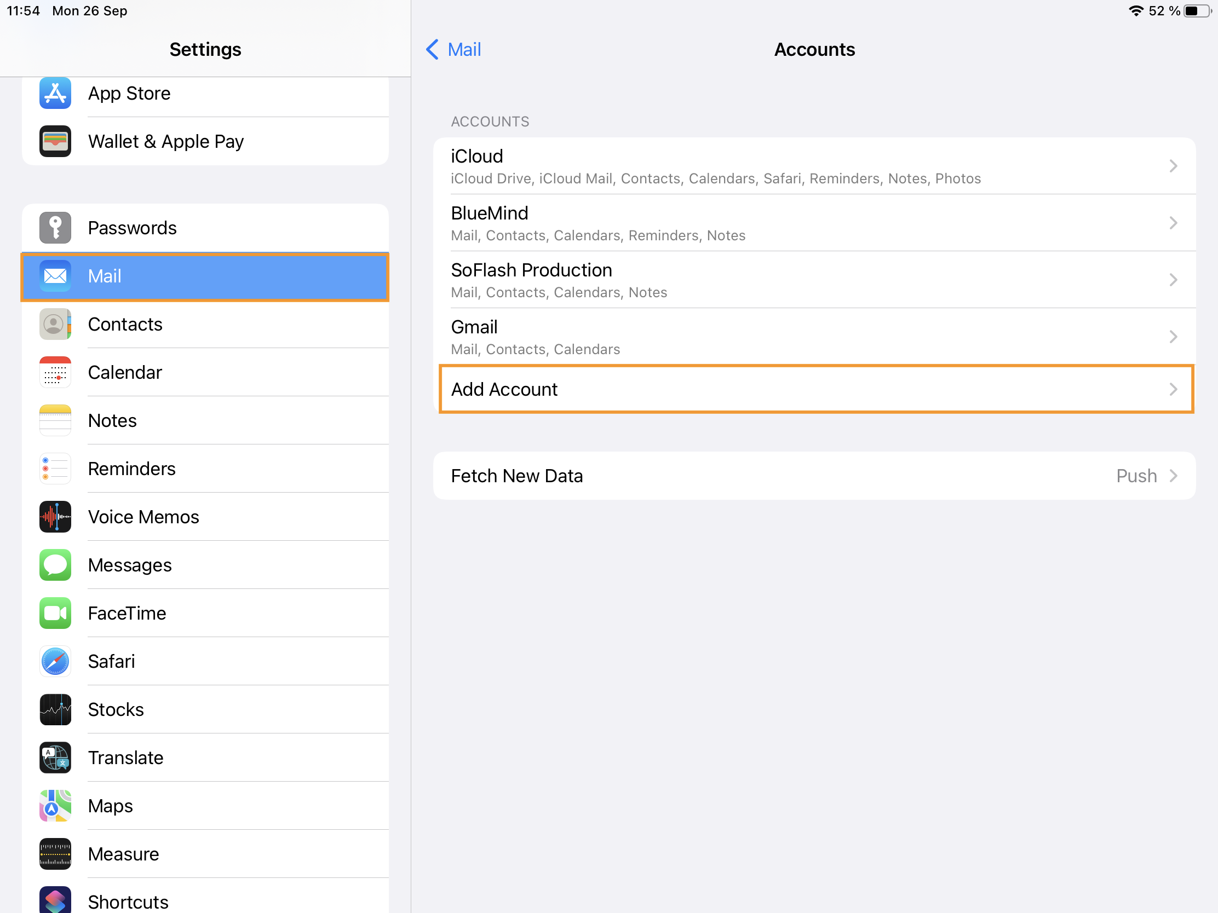Go back to Mail settings
Screen dimensions: 1218x913
(x=453, y=49)
